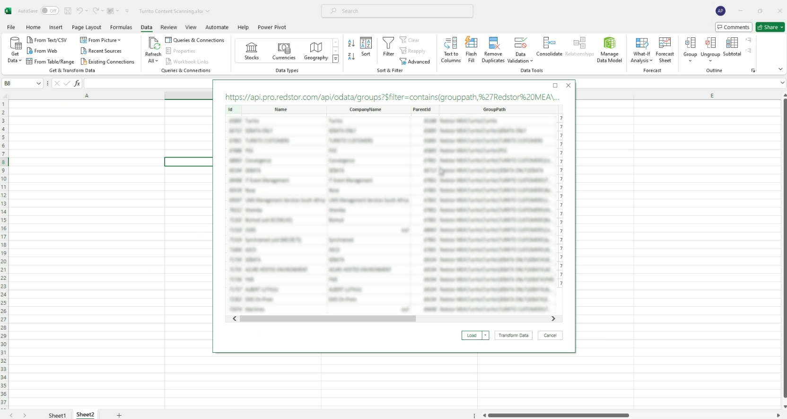The image size is (787, 419).
Task: Expand the Data Types gallery
Action: [x=335, y=59]
